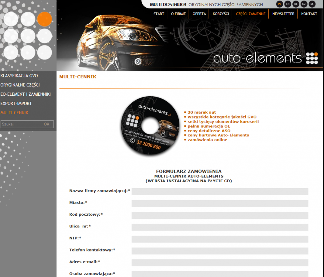The image size is (324, 277).
Task: Go to ORYGINALNE CZĘŚCI in sidebar
Action: point(20,85)
